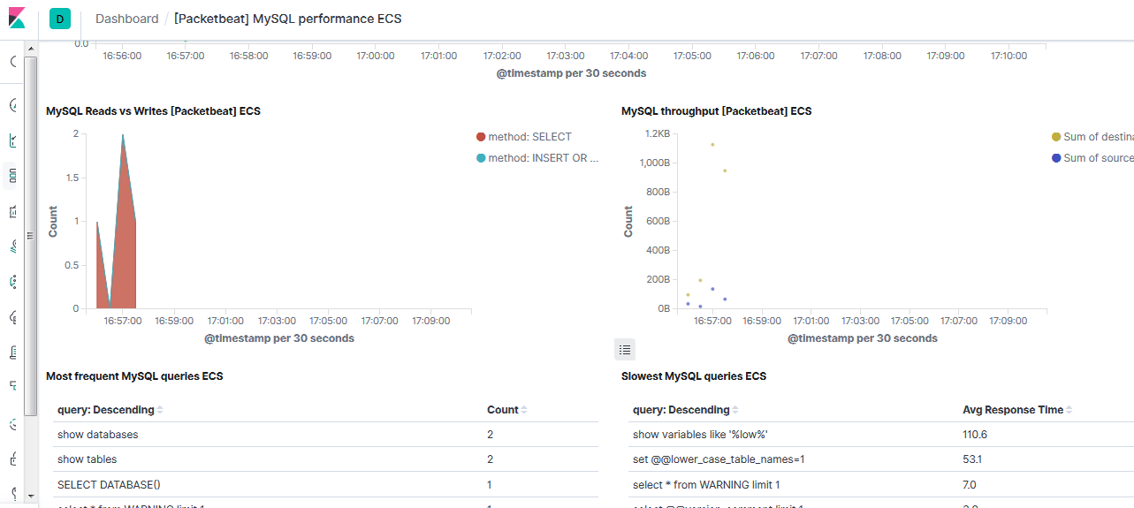Screen dimensions: 1134x508
Task: Go to Dashboard breadcrumb link
Action: [x=126, y=19]
